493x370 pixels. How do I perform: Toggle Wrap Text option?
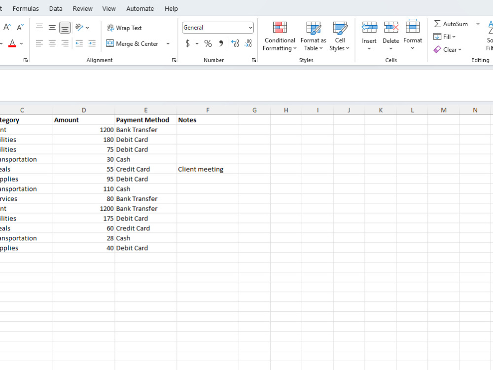tap(124, 28)
